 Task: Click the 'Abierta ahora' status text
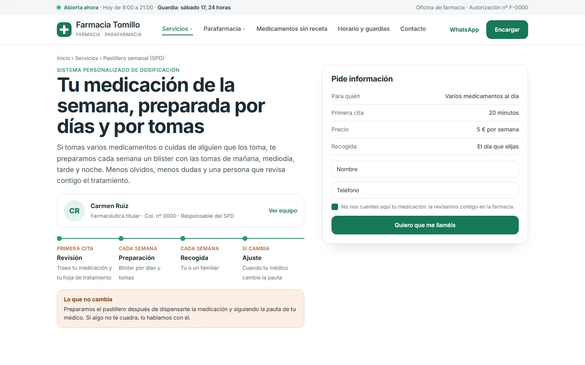(x=81, y=7)
